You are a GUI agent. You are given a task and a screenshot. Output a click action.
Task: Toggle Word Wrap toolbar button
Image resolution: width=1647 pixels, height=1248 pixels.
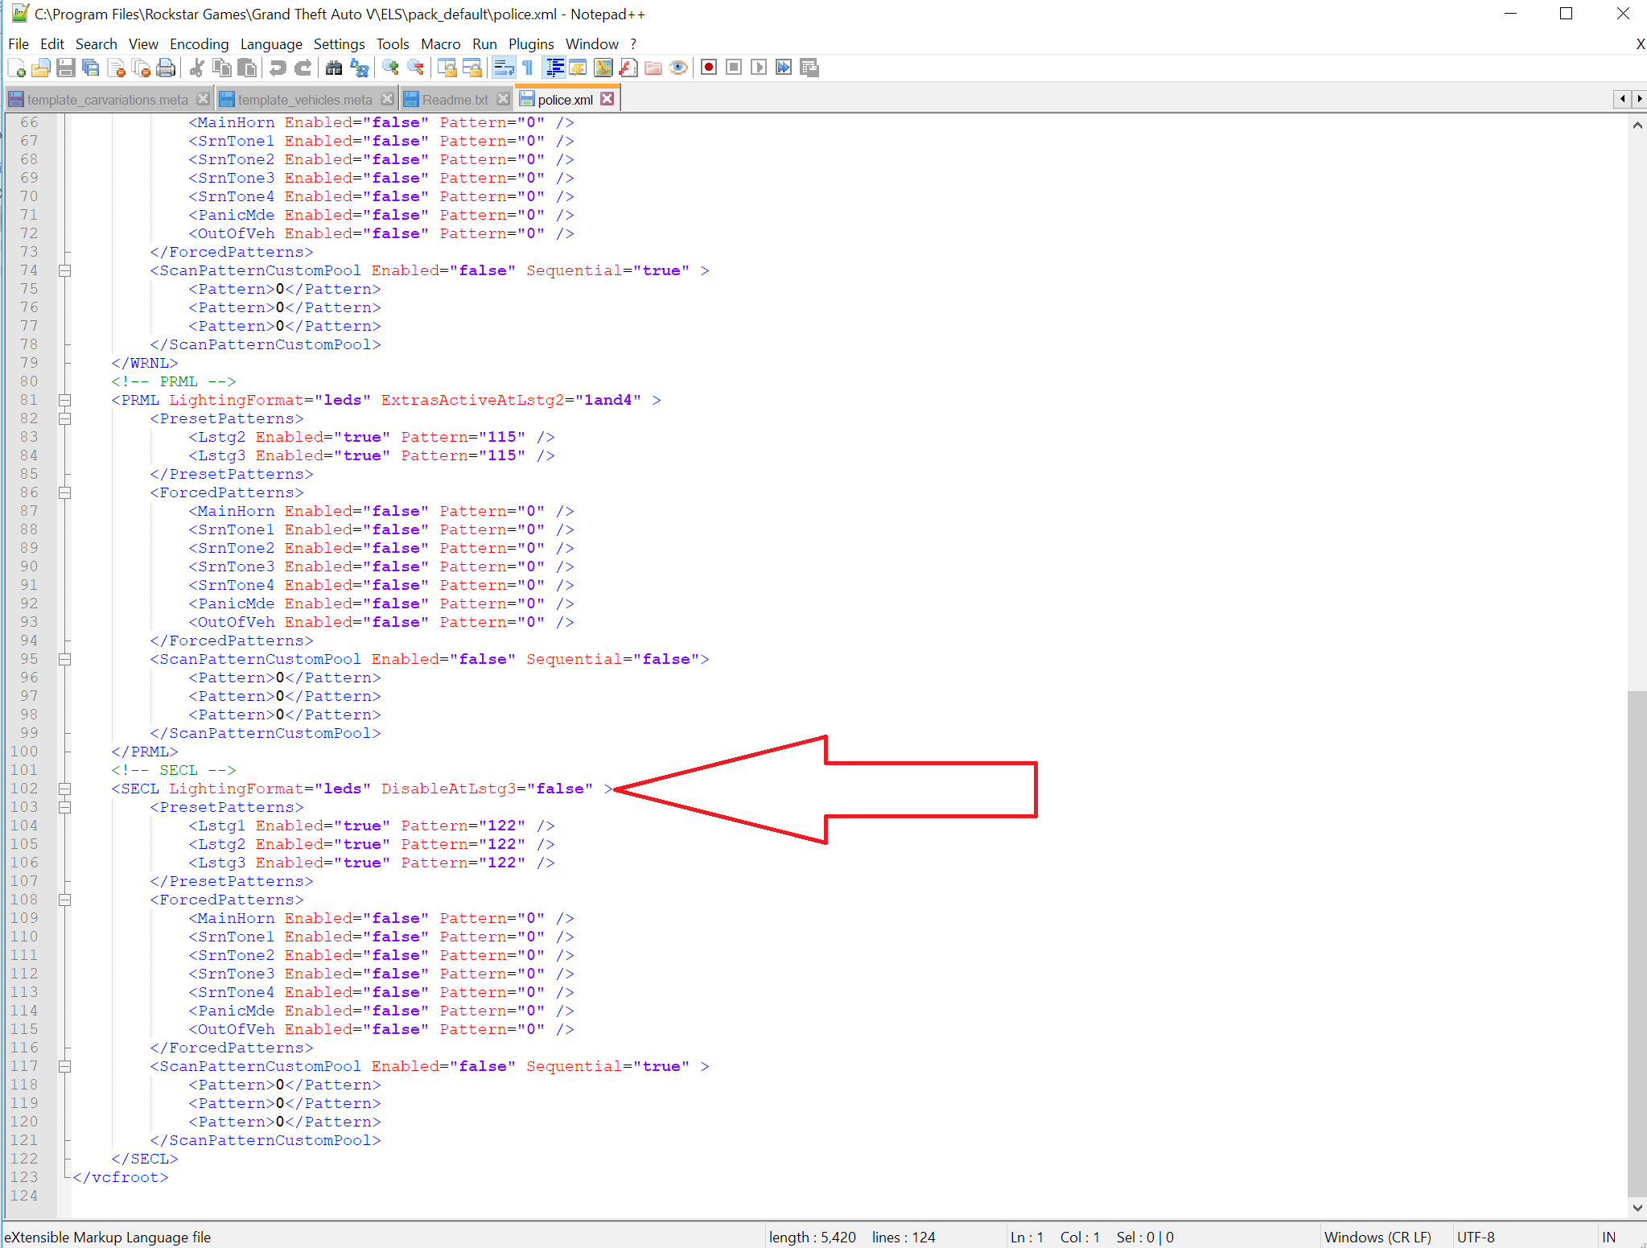click(x=504, y=68)
